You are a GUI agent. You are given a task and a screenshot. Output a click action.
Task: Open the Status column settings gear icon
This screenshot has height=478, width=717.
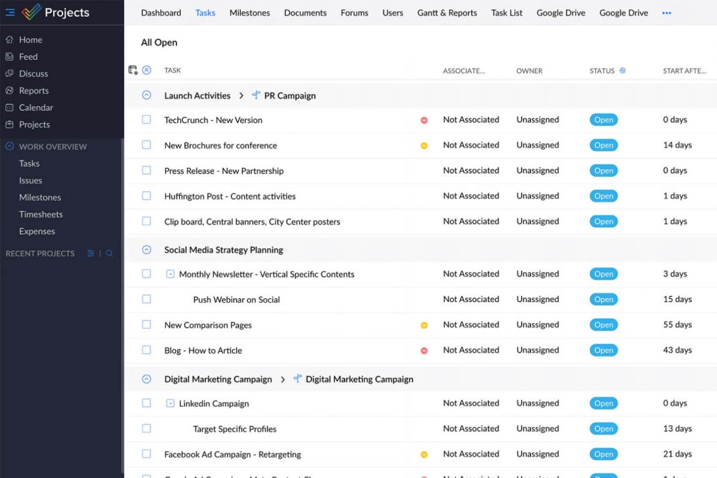coord(624,70)
